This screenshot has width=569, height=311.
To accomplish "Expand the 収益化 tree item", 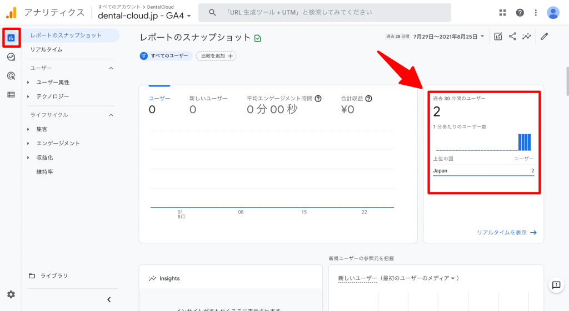I will [28, 158].
